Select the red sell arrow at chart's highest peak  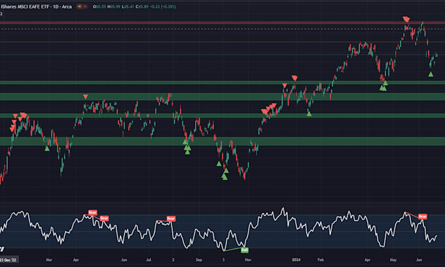point(406,21)
